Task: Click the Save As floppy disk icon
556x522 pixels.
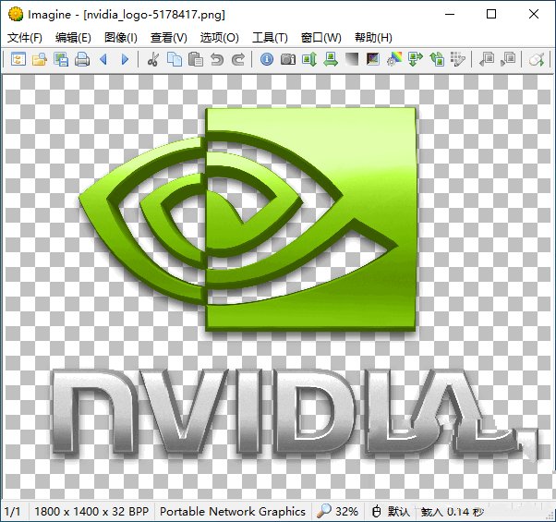Action: [x=61, y=59]
